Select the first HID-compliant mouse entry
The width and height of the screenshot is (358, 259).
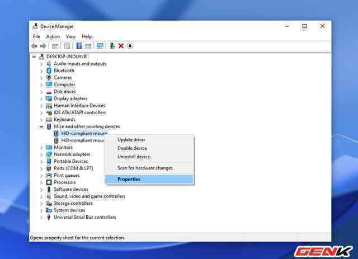click(x=84, y=133)
